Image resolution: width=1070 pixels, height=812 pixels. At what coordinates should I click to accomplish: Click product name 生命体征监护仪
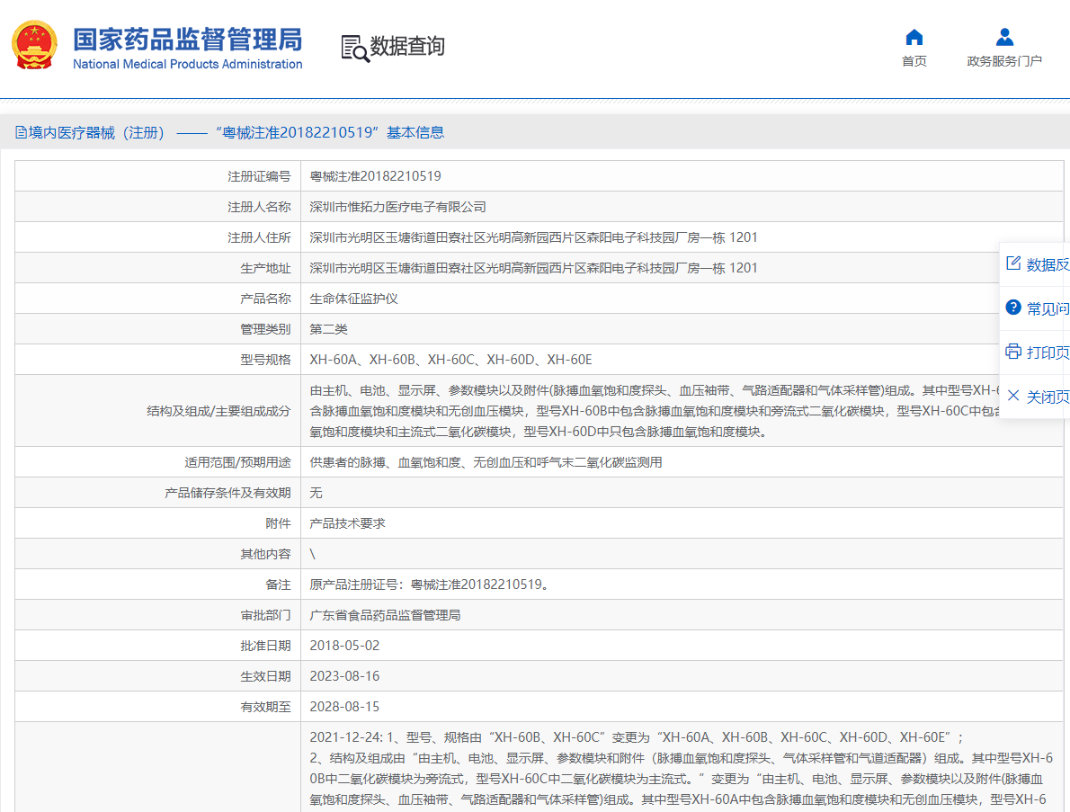point(353,299)
